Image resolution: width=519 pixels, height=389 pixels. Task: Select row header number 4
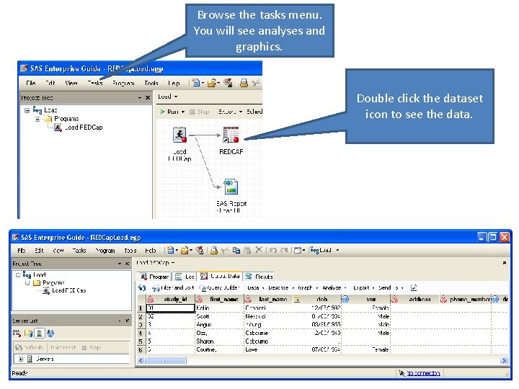pyautogui.click(x=141, y=333)
